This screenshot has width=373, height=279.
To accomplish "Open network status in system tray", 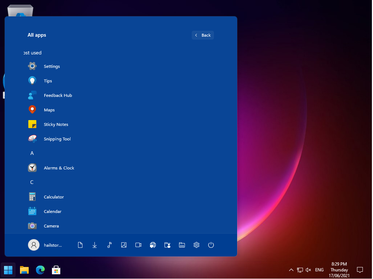I will [x=300, y=270].
